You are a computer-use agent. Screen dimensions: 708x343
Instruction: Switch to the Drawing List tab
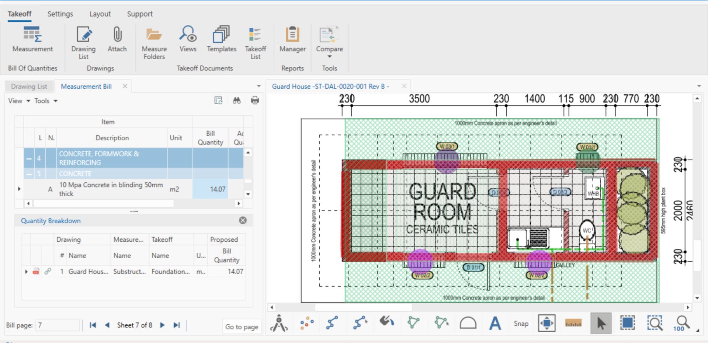tap(29, 86)
